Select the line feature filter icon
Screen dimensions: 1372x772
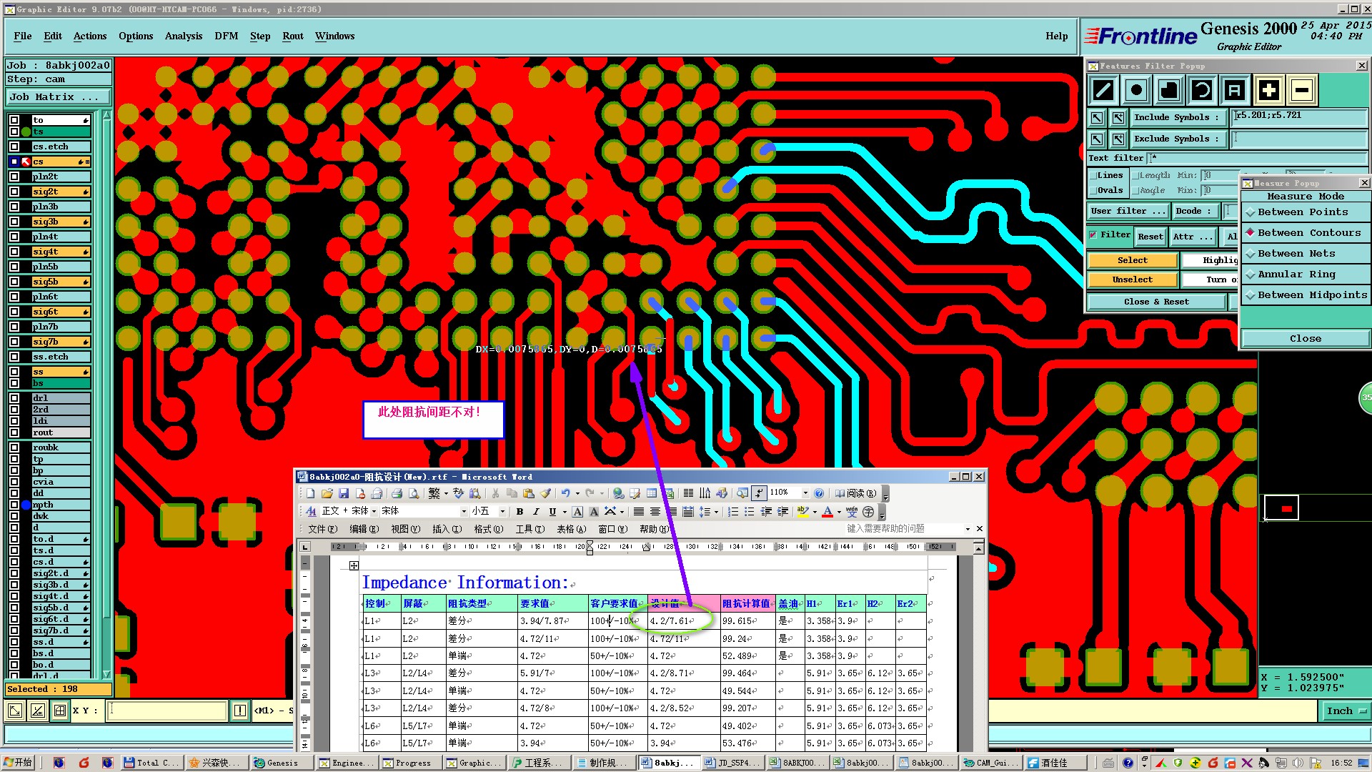1103,91
